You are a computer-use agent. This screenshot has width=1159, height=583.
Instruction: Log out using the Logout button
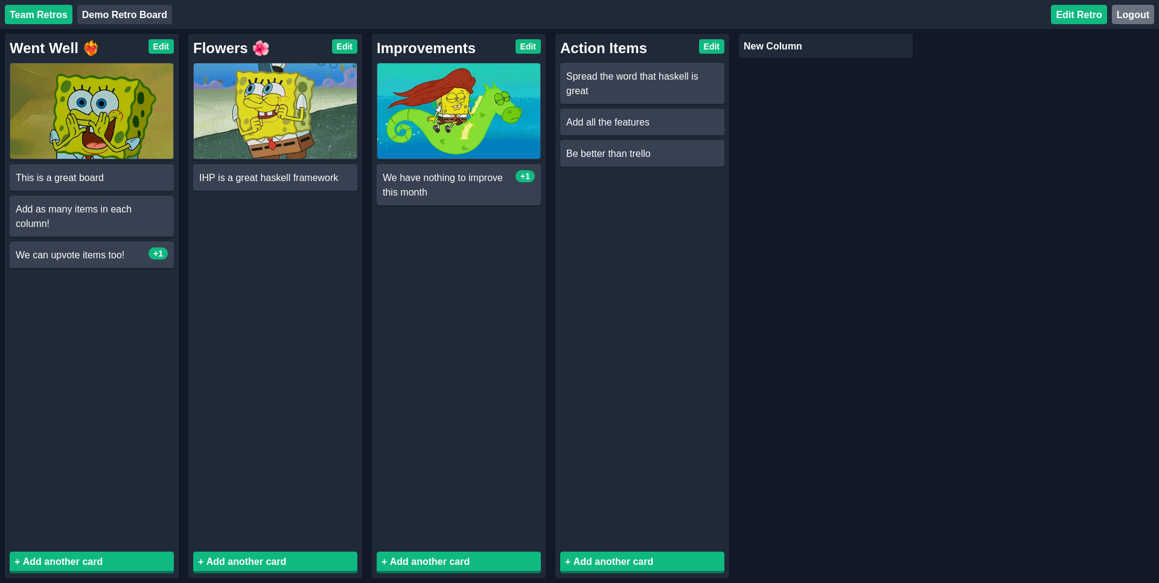point(1132,14)
